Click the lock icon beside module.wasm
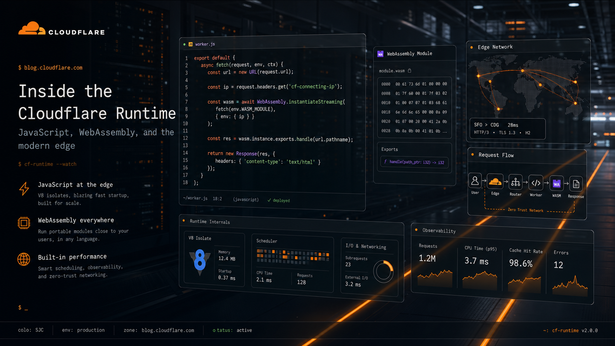Image resolution: width=615 pixels, height=346 pixels. (x=409, y=70)
